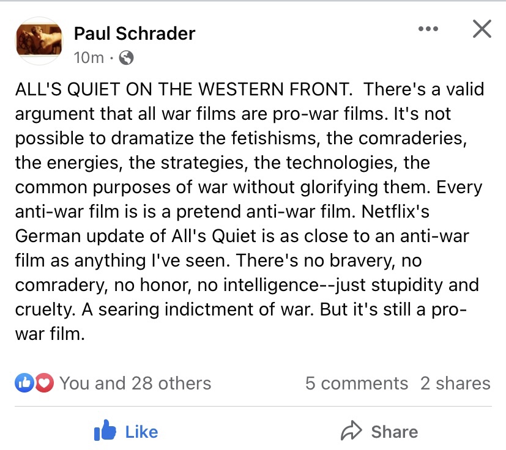Click the globe public audience icon

(x=127, y=58)
